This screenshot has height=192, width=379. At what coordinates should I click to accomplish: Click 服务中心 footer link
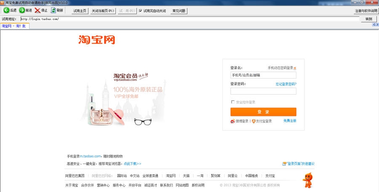pos(119,185)
